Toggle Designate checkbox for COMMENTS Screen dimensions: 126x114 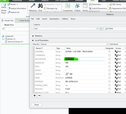click(x=109, y=55)
